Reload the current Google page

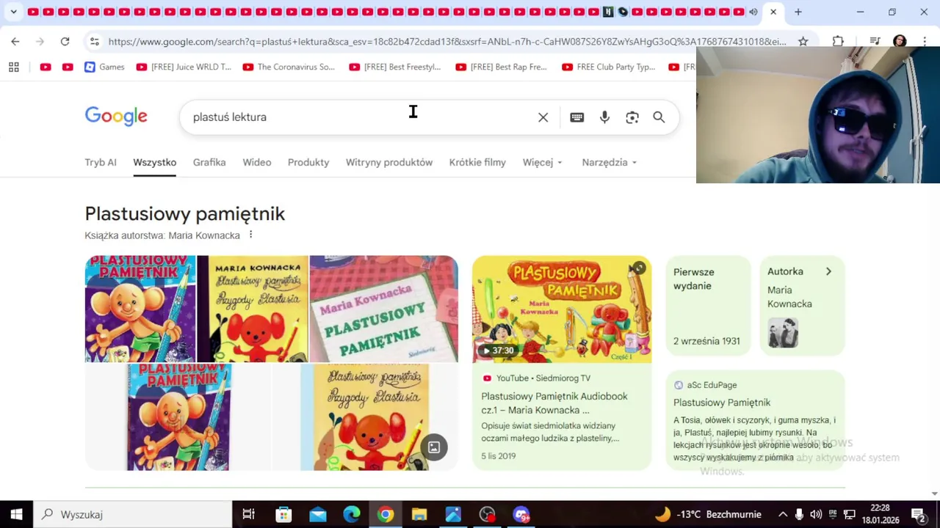pos(65,42)
